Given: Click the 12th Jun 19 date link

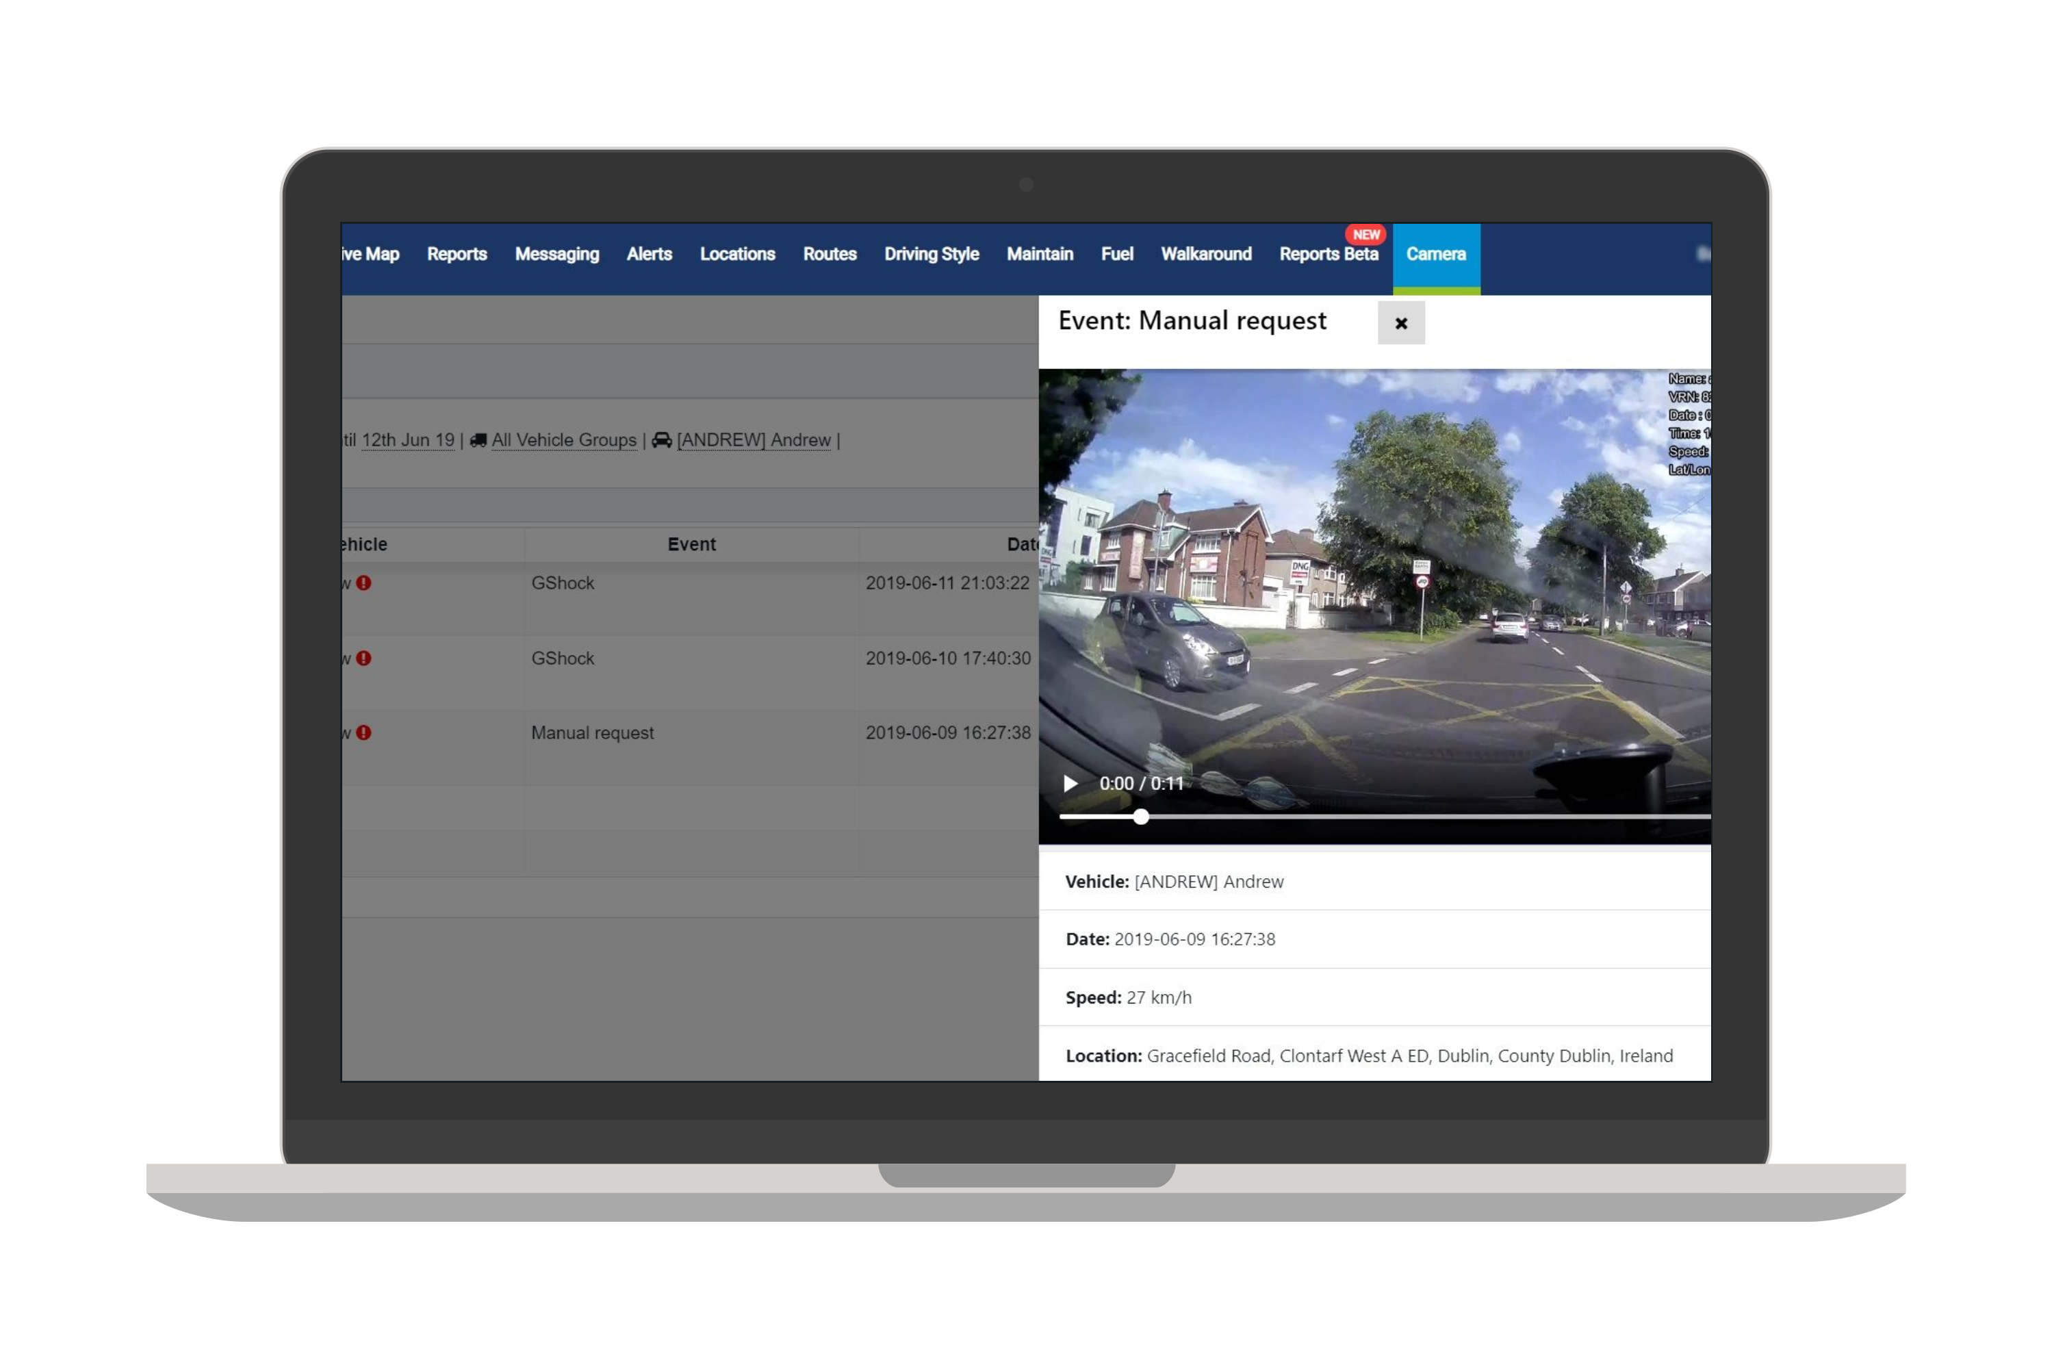Looking at the screenshot, I should click(407, 439).
